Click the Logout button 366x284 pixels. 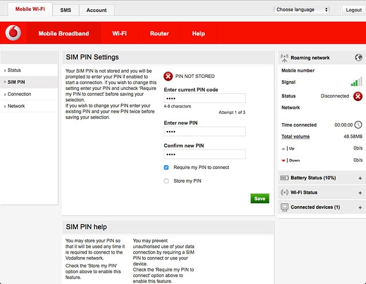353,10
